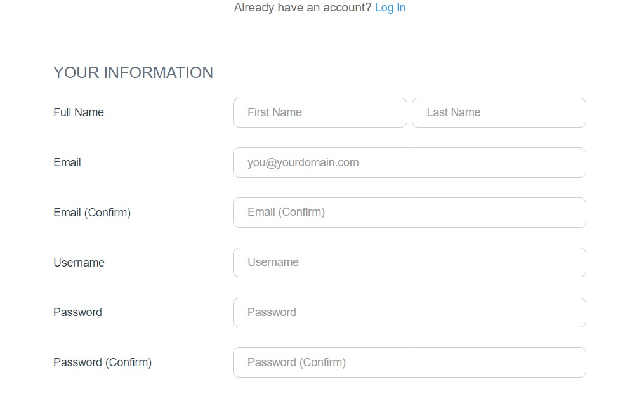Follow the Log In link

pyautogui.click(x=390, y=8)
